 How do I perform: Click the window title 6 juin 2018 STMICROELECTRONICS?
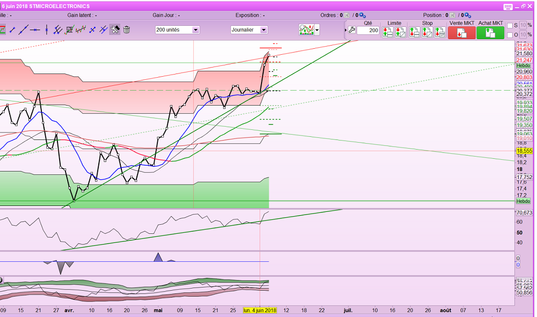tap(46, 6)
